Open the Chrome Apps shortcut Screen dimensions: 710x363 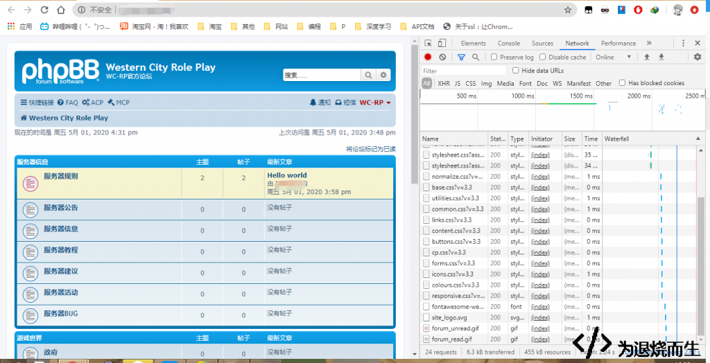[19, 27]
